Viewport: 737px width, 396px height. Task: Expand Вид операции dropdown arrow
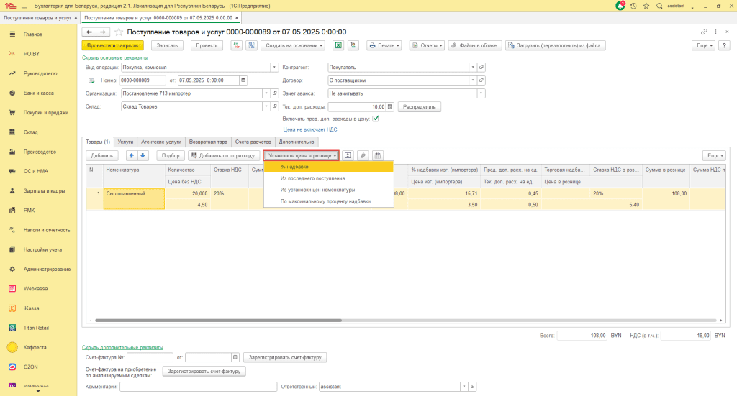(274, 67)
